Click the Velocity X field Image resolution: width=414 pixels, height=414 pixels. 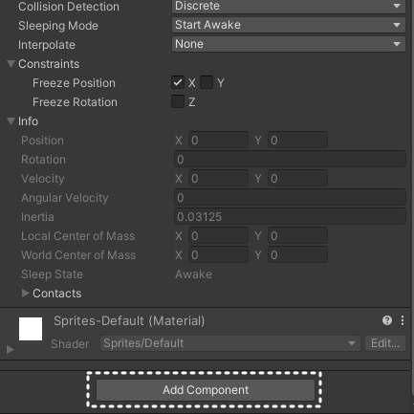(218, 179)
